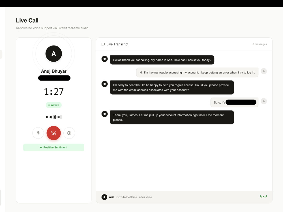283x212 pixels.
Task: Click the audio waveform under Active status
Action: (53, 117)
